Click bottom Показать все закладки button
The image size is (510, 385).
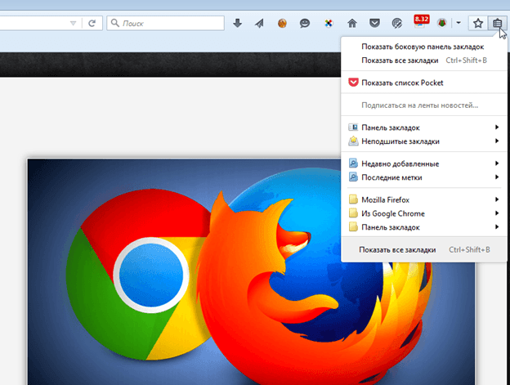click(423, 249)
